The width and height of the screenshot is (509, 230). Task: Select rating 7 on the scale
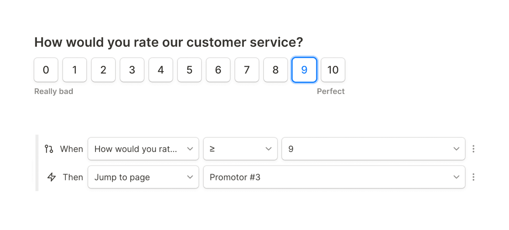tap(247, 70)
